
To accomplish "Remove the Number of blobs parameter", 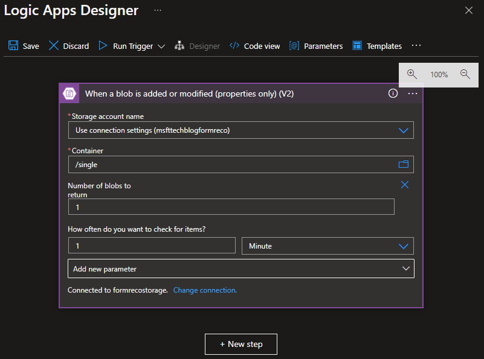I will (405, 185).
